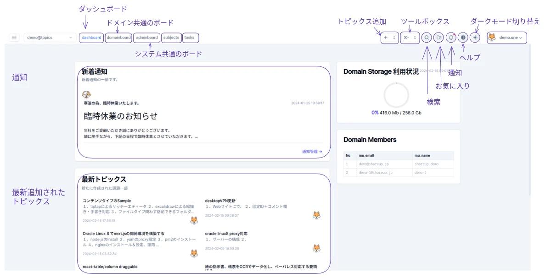Click the 最新トピックス section heading
This screenshot has height=278, width=545.
[104, 179]
